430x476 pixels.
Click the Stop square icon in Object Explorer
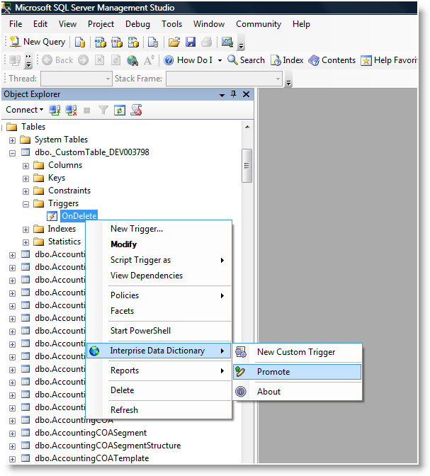(87, 110)
